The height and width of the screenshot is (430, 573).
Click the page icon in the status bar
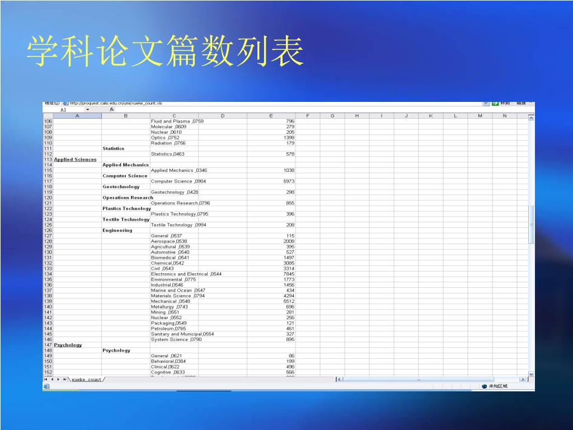point(46,386)
